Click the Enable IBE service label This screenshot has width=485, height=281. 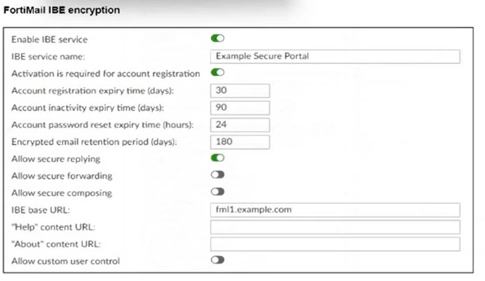50,39
